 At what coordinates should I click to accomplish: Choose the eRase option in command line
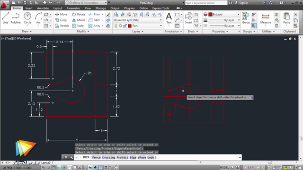tap(142, 157)
